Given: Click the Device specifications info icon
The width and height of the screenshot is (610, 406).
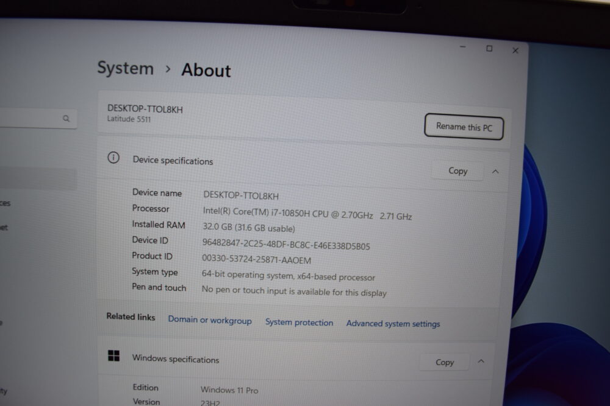Looking at the screenshot, I should 113,158.
